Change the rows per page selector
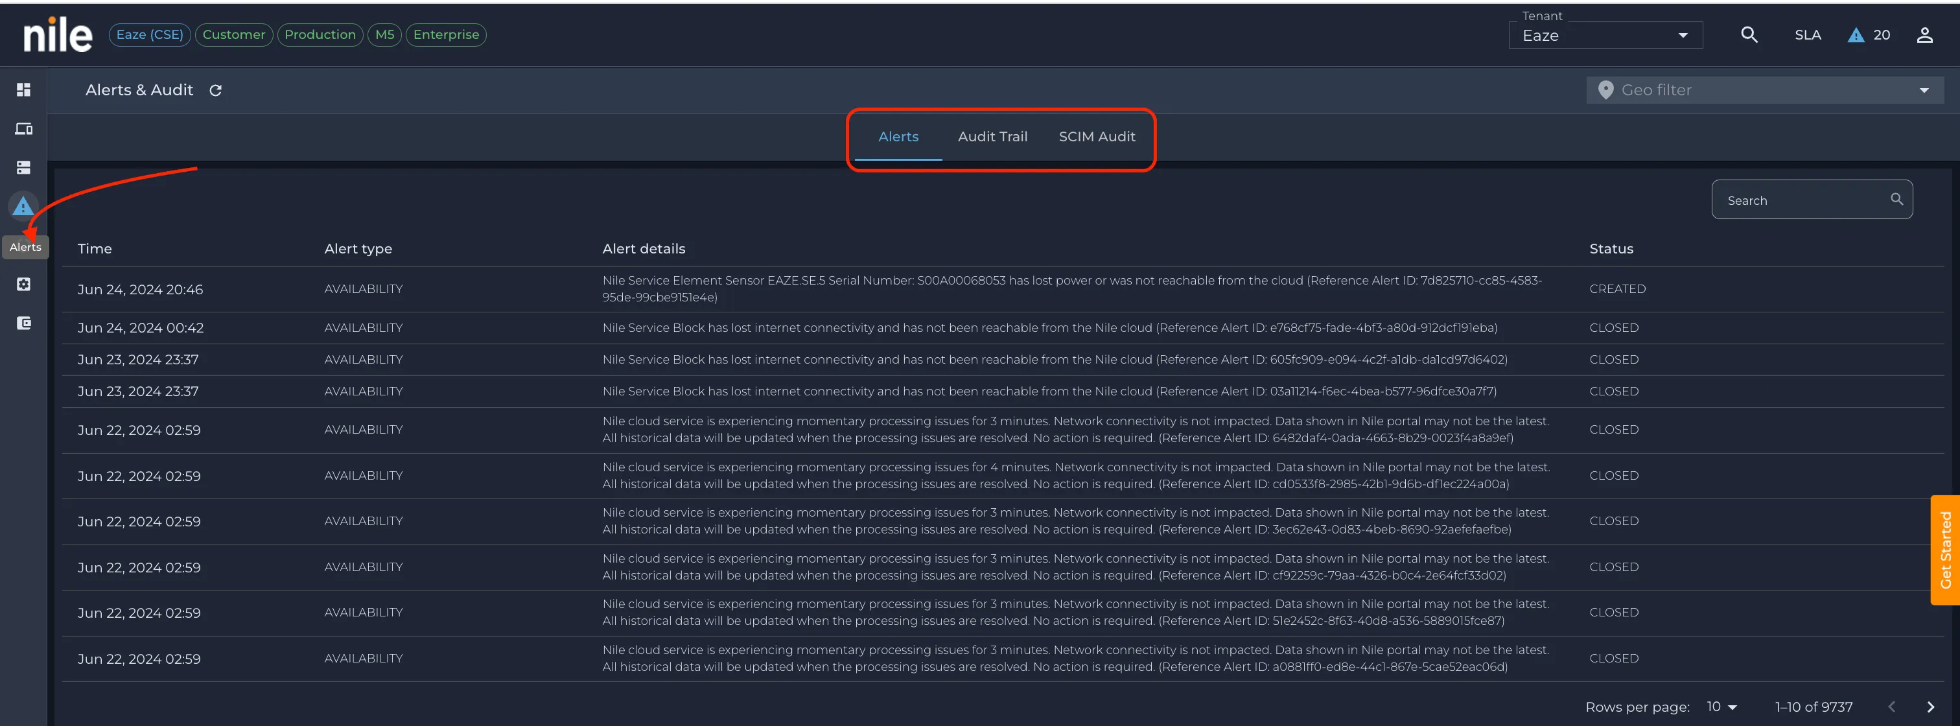This screenshot has width=1960, height=726. 1721,707
